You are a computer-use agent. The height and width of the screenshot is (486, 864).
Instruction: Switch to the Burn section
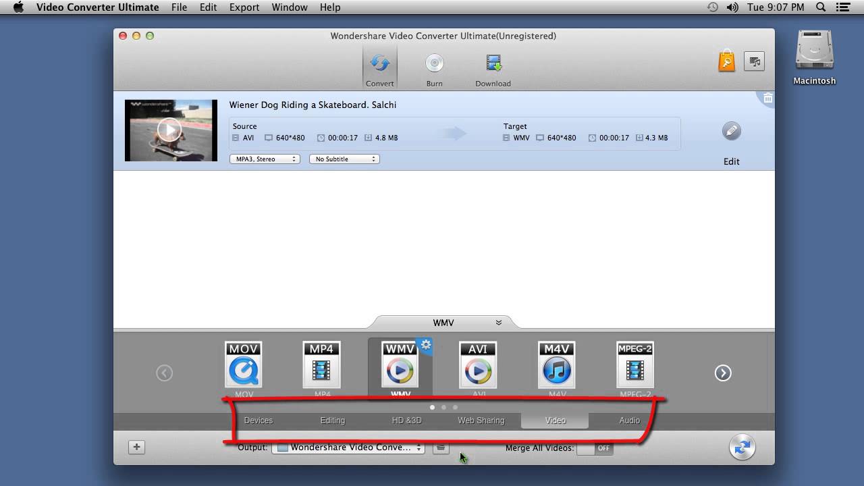pyautogui.click(x=434, y=69)
